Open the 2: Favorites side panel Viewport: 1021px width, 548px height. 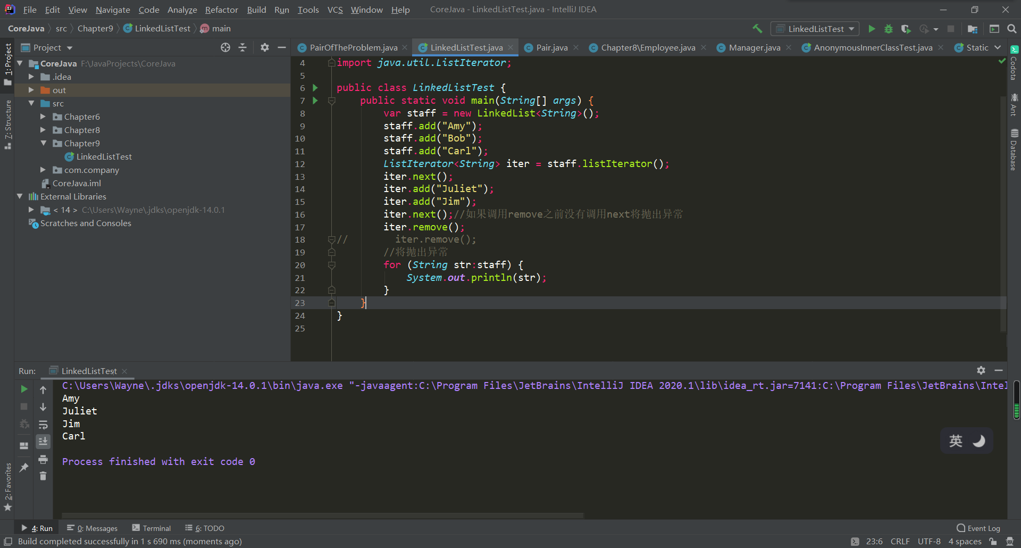point(8,487)
